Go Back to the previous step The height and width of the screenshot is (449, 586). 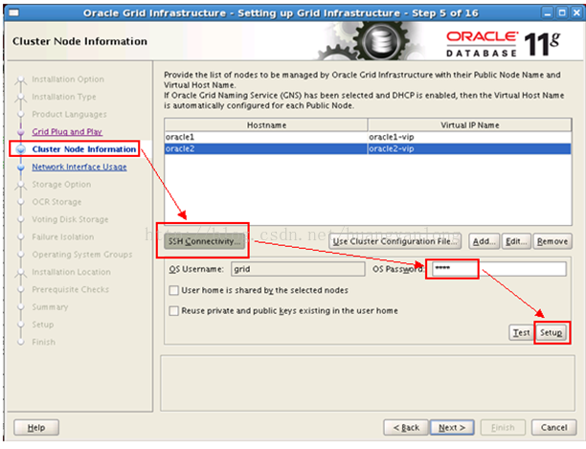point(406,427)
